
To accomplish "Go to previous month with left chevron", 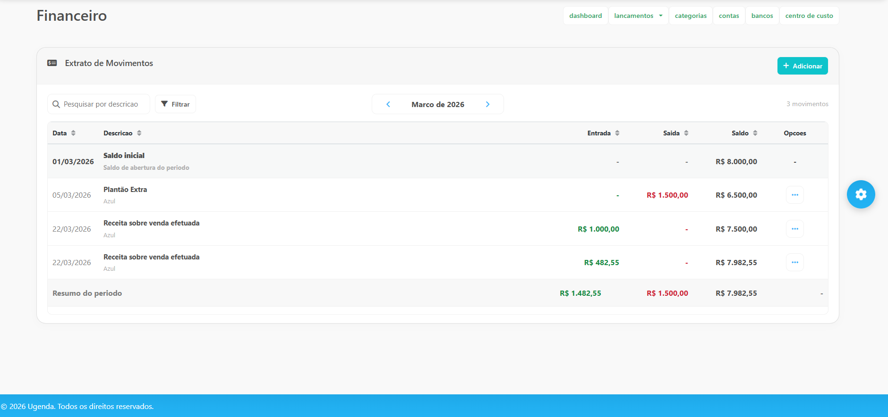I will click(x=388, y=104).
